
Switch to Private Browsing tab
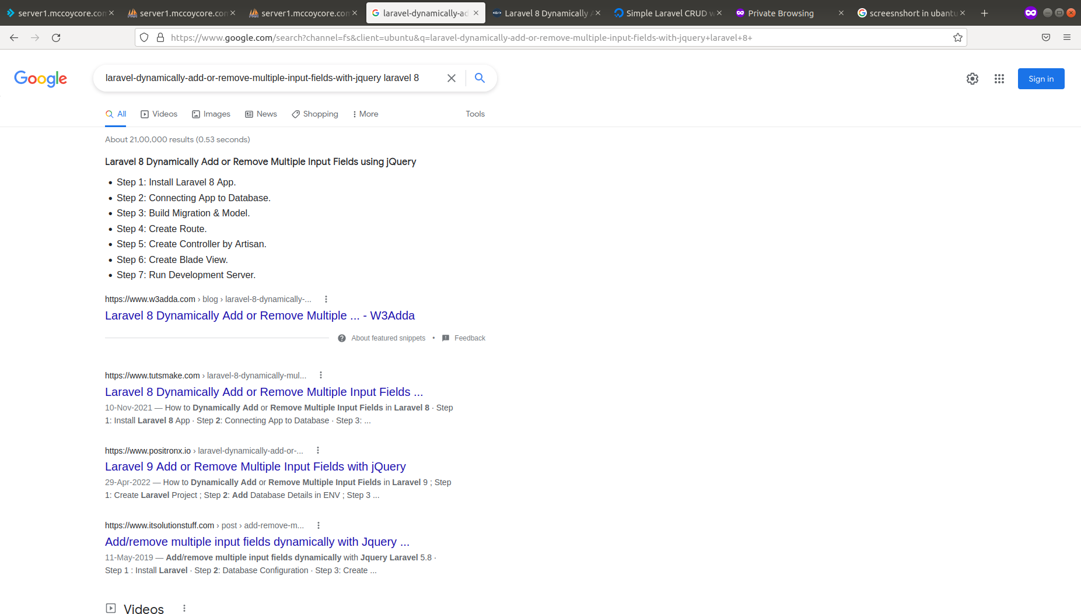780,13
